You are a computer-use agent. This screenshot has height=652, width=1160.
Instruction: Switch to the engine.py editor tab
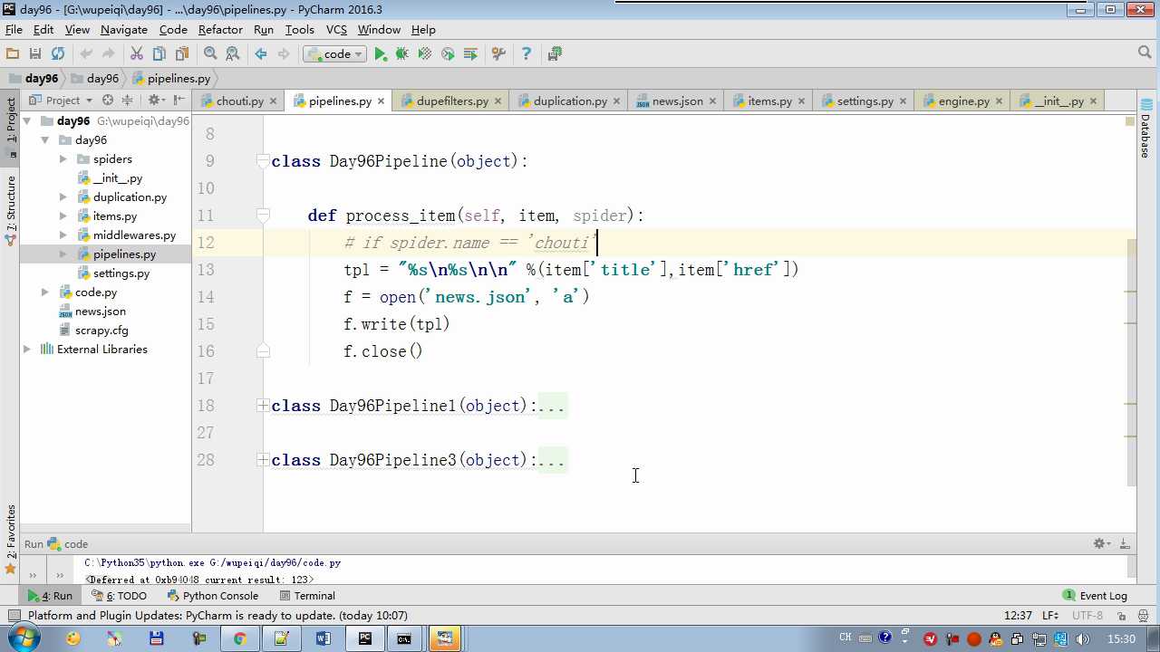click(964, 101)
